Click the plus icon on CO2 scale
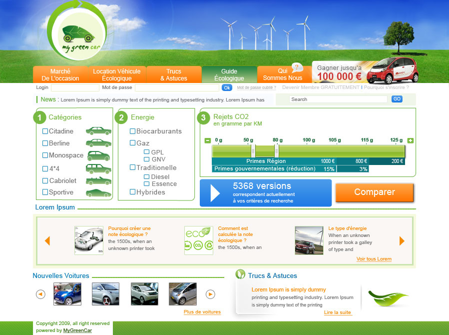 click(411, 140)
